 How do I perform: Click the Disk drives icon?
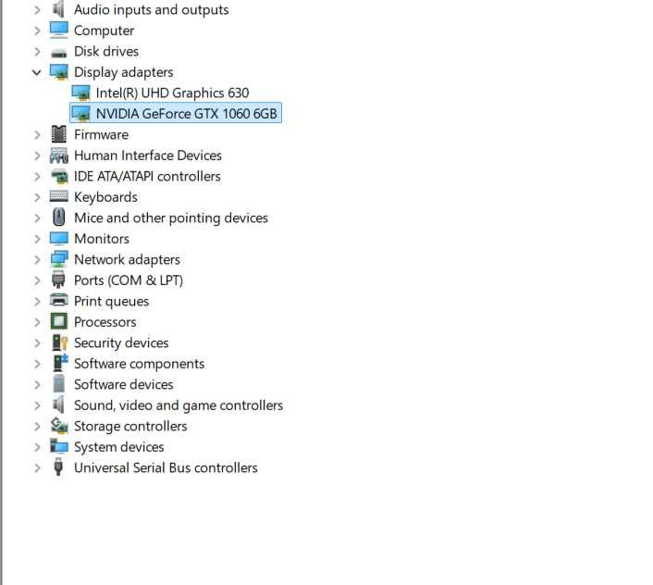(58, 53)
